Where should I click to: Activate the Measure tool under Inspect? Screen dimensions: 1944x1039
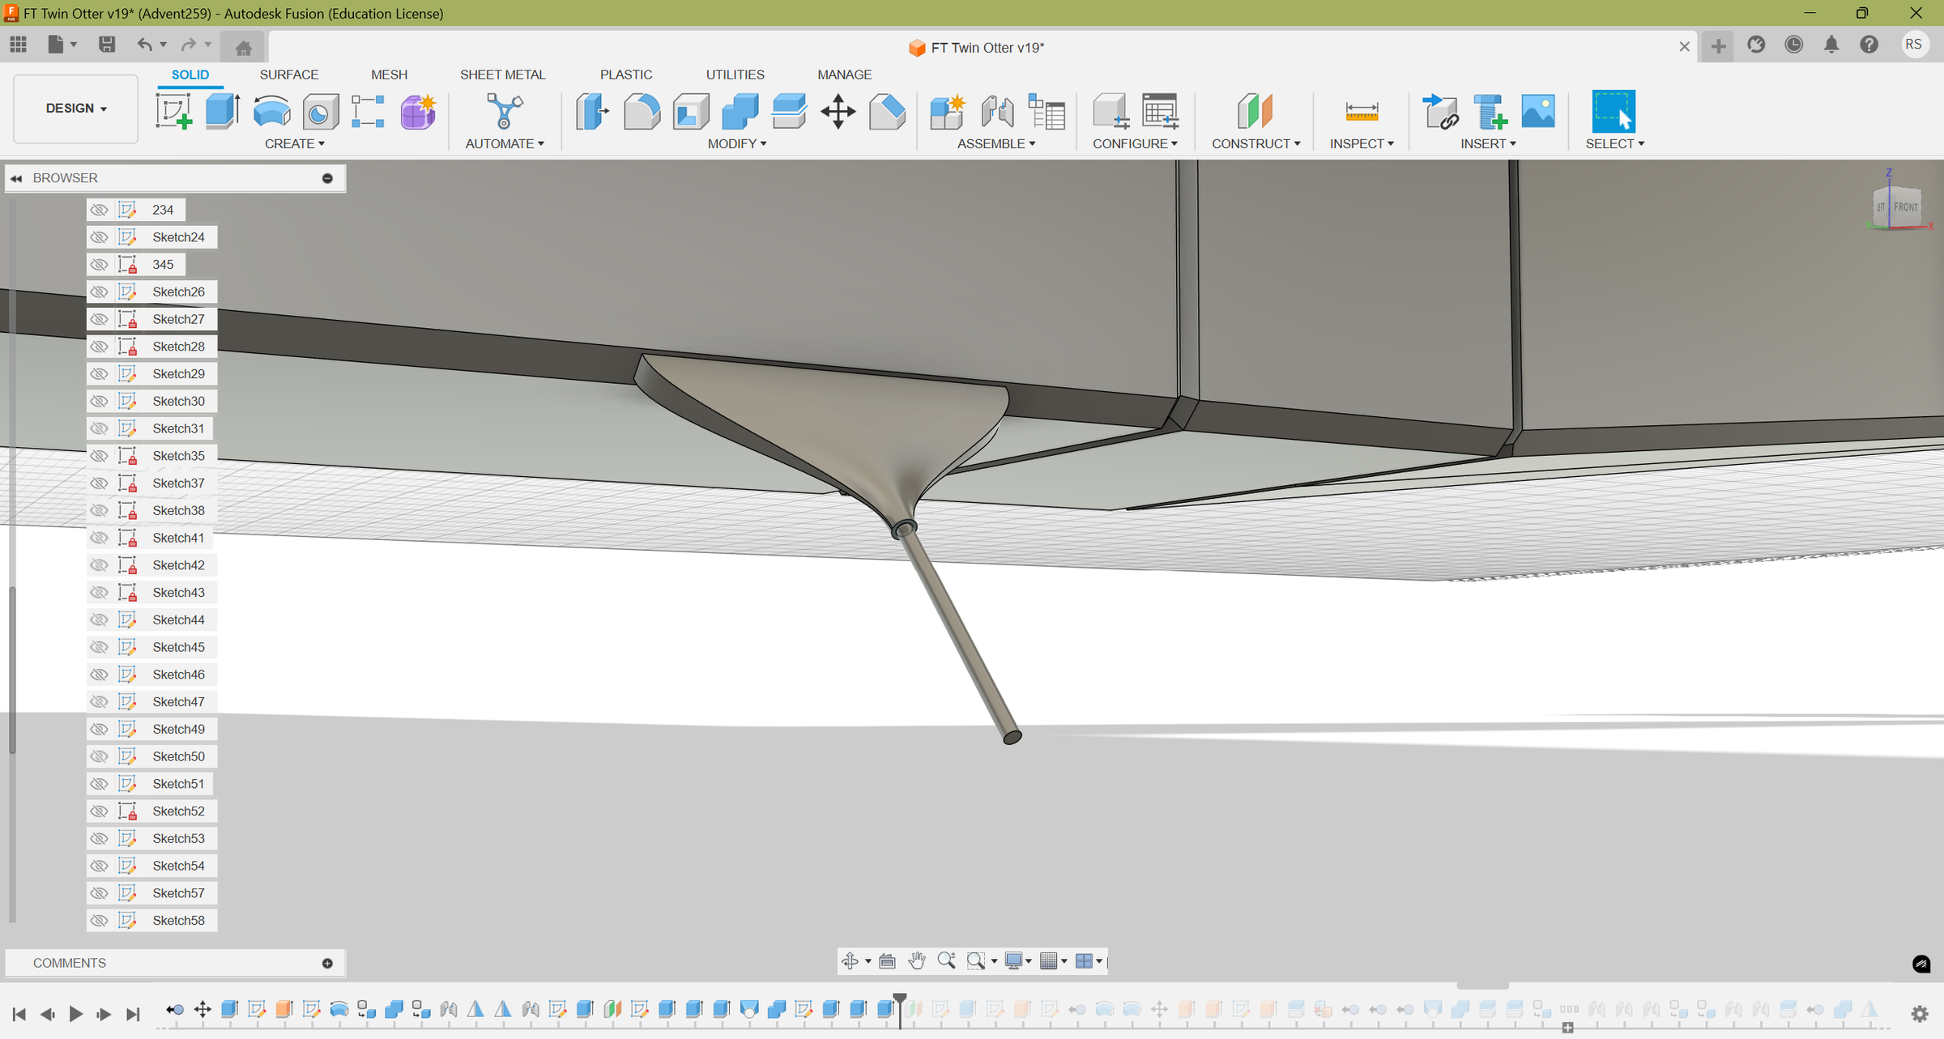point(1361,111)
